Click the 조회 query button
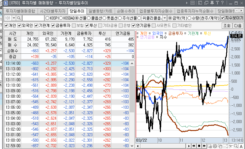Viewport: 245px width, 149px height. click(227, 25)
